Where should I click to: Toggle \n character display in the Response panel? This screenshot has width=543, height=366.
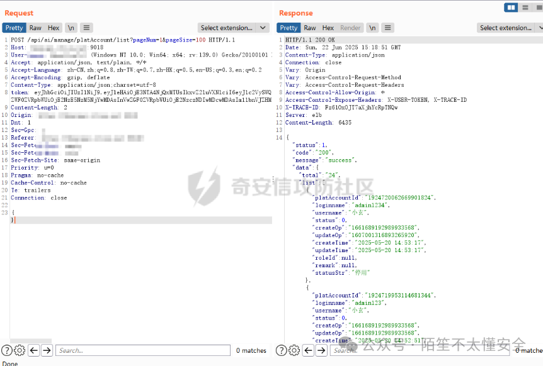(x=372, y=27)
